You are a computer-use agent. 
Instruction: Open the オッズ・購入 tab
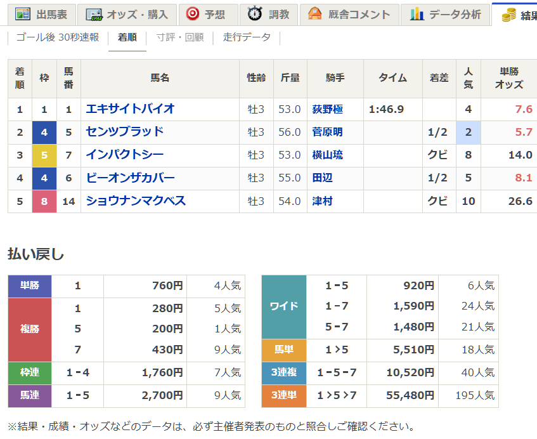(127, 15)
